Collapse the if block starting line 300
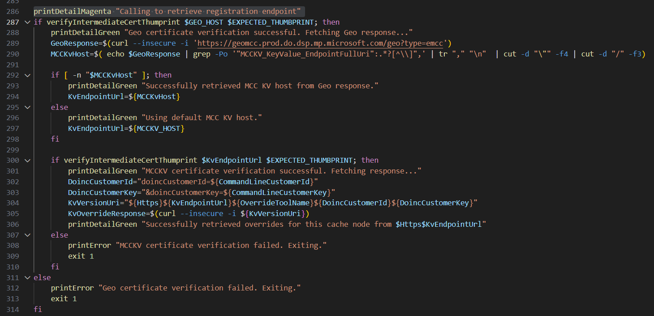 [28, 160]
